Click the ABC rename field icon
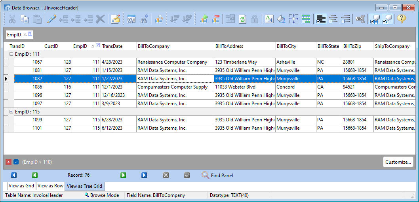This screenshot has width=419, height=202. pos(360,19)
